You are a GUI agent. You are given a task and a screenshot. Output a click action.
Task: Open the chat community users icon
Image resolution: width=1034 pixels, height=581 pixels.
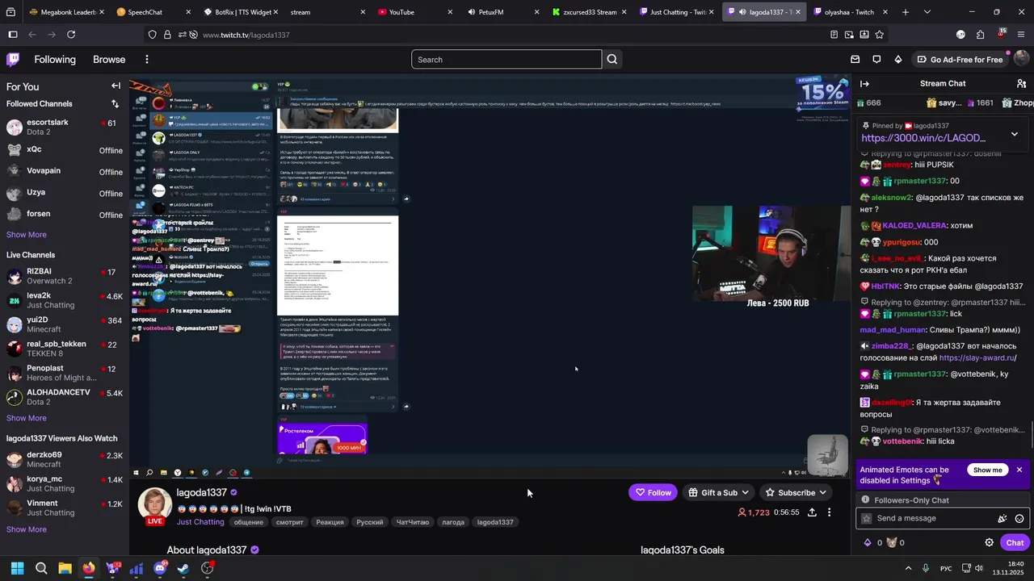(1021, 83)
